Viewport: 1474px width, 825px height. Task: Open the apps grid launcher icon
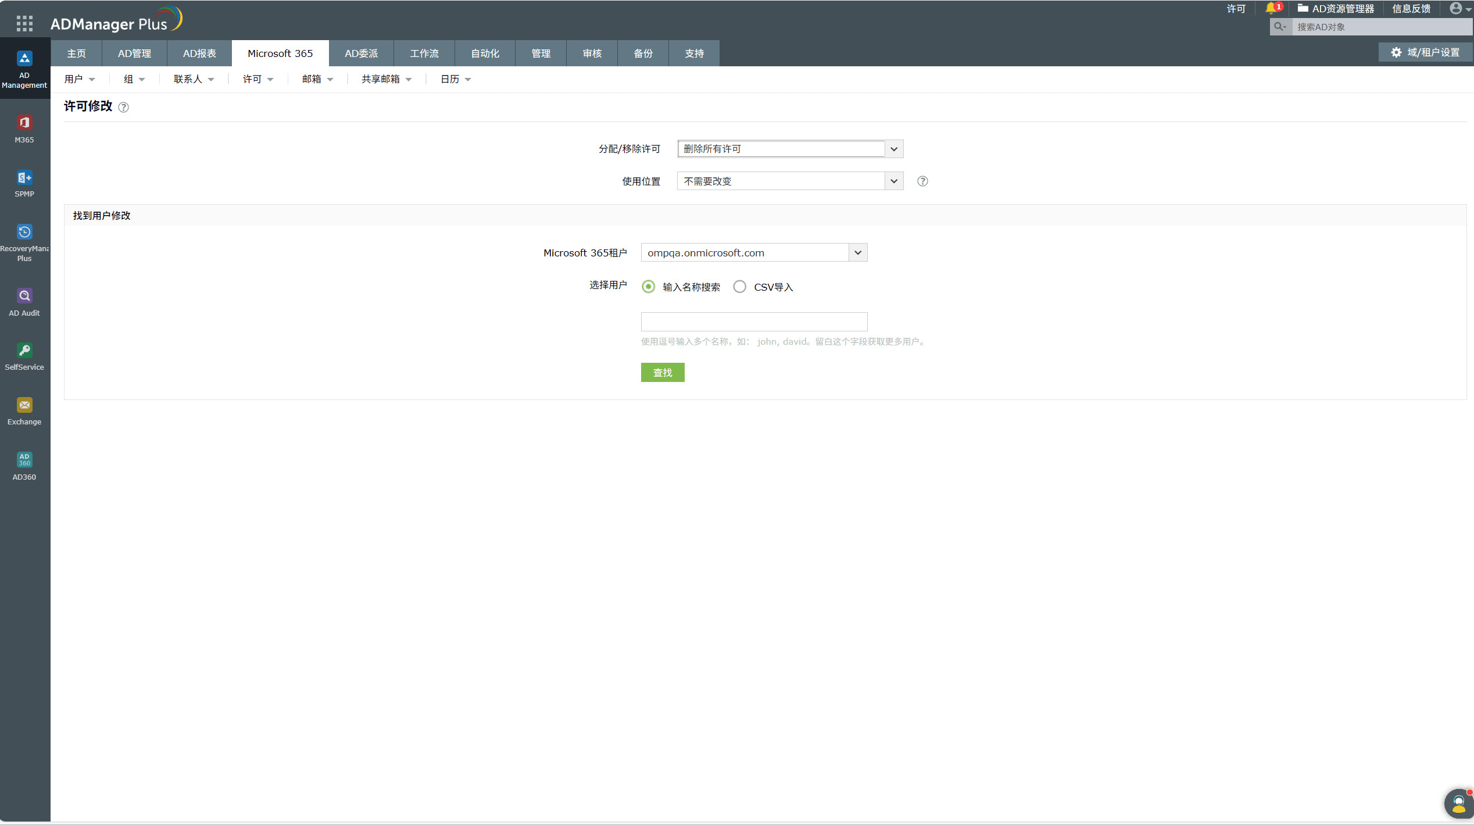click(x=24, y=23)
